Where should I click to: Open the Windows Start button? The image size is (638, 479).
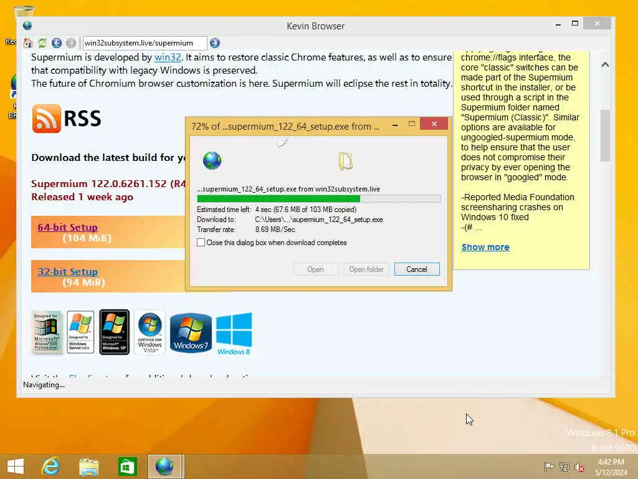coord(16,467)
